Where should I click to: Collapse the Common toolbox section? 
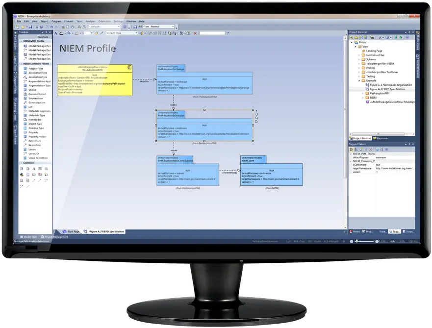[x=21, y=163]
